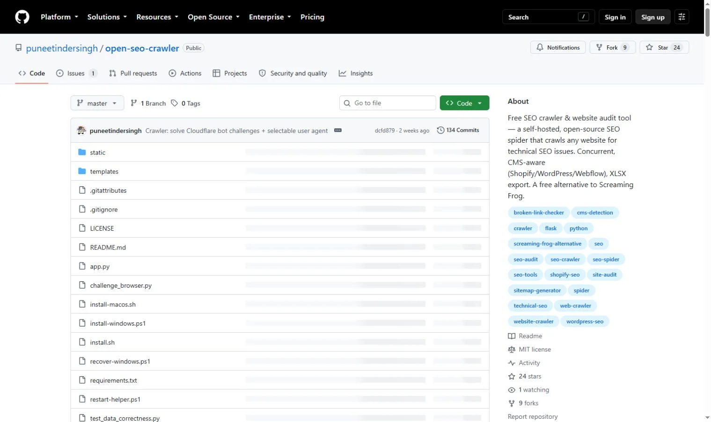This screenshot has width=711, height=422.
Task: Switch to the Issues tab
Action: pyautogui.click(x=77, y=73)
